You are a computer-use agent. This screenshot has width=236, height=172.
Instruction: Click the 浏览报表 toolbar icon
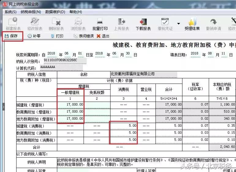click(x=78, y=24)
